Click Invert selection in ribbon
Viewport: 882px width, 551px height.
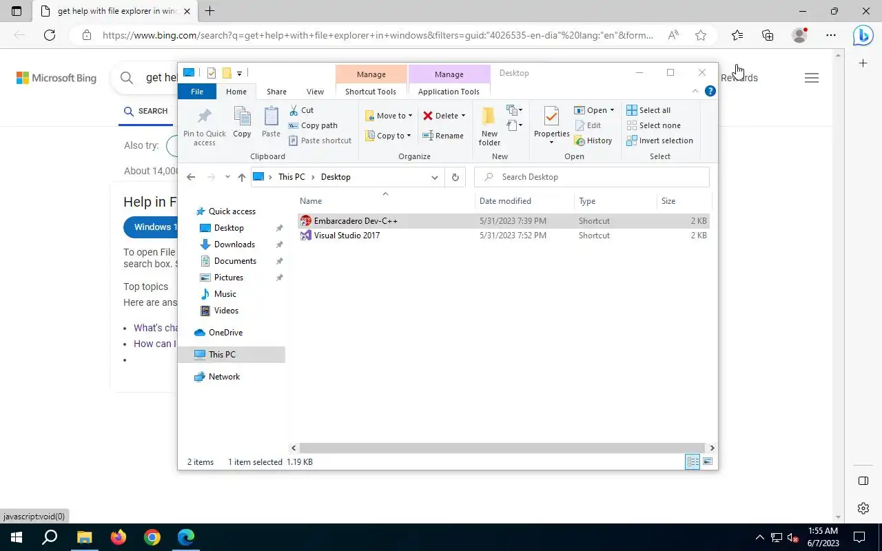coord(659,141)
